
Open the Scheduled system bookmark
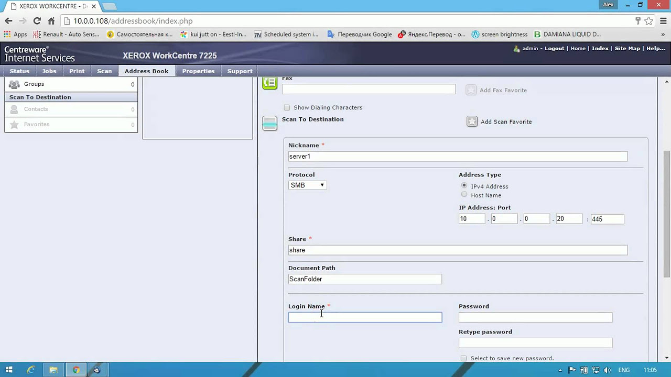[x=286, y=34]
